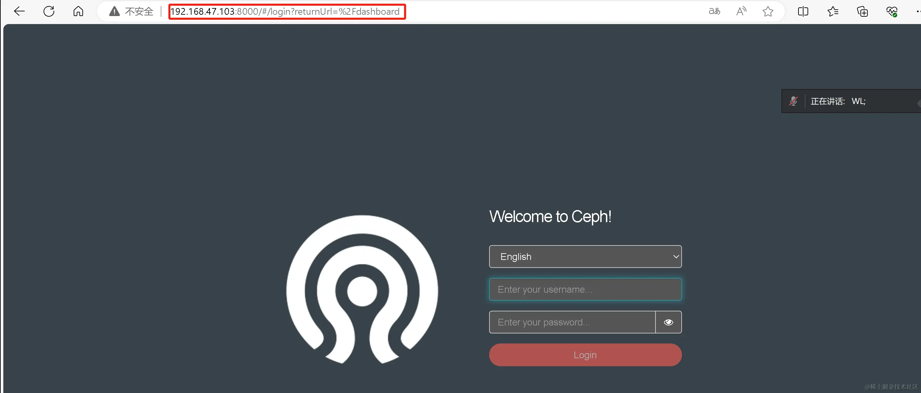
Task: Open the translate page icon
Action: (x=714, y=11)
